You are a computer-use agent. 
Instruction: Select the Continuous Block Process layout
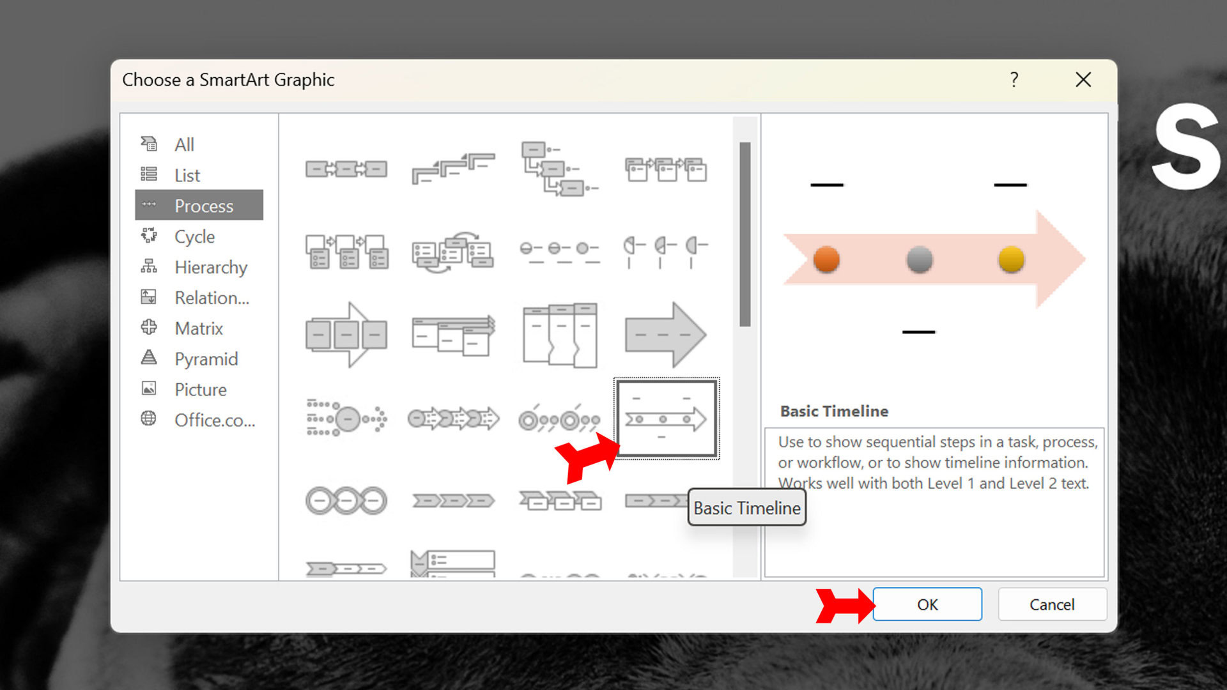tap(346, 335)
